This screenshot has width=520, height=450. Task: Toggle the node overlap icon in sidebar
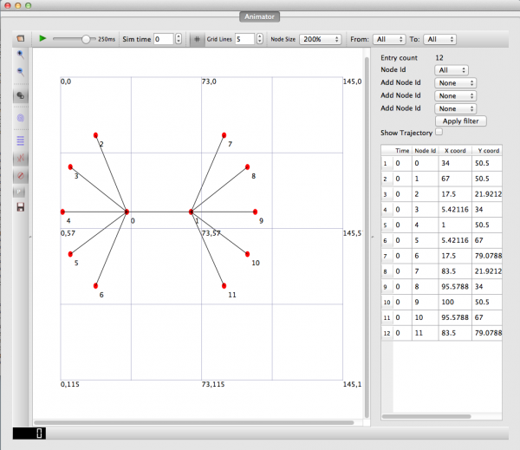(x=21, y=95)
